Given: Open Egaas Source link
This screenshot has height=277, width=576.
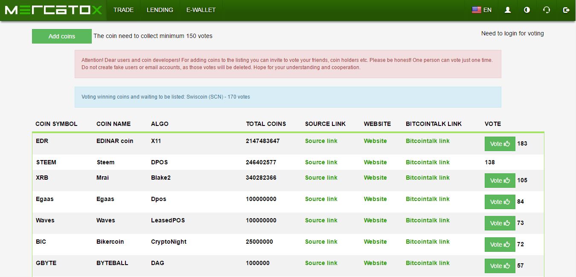Looking at the screenshot, I should [321, 199].
